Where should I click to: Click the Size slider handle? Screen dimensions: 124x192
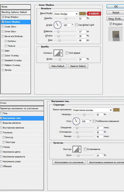tap(59, 40)
